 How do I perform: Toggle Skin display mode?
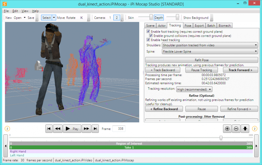(x=131, y=18)
